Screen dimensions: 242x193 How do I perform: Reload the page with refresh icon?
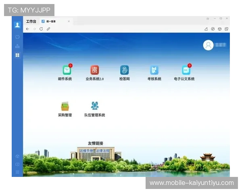pyautogui.click(x=41, y=29)
